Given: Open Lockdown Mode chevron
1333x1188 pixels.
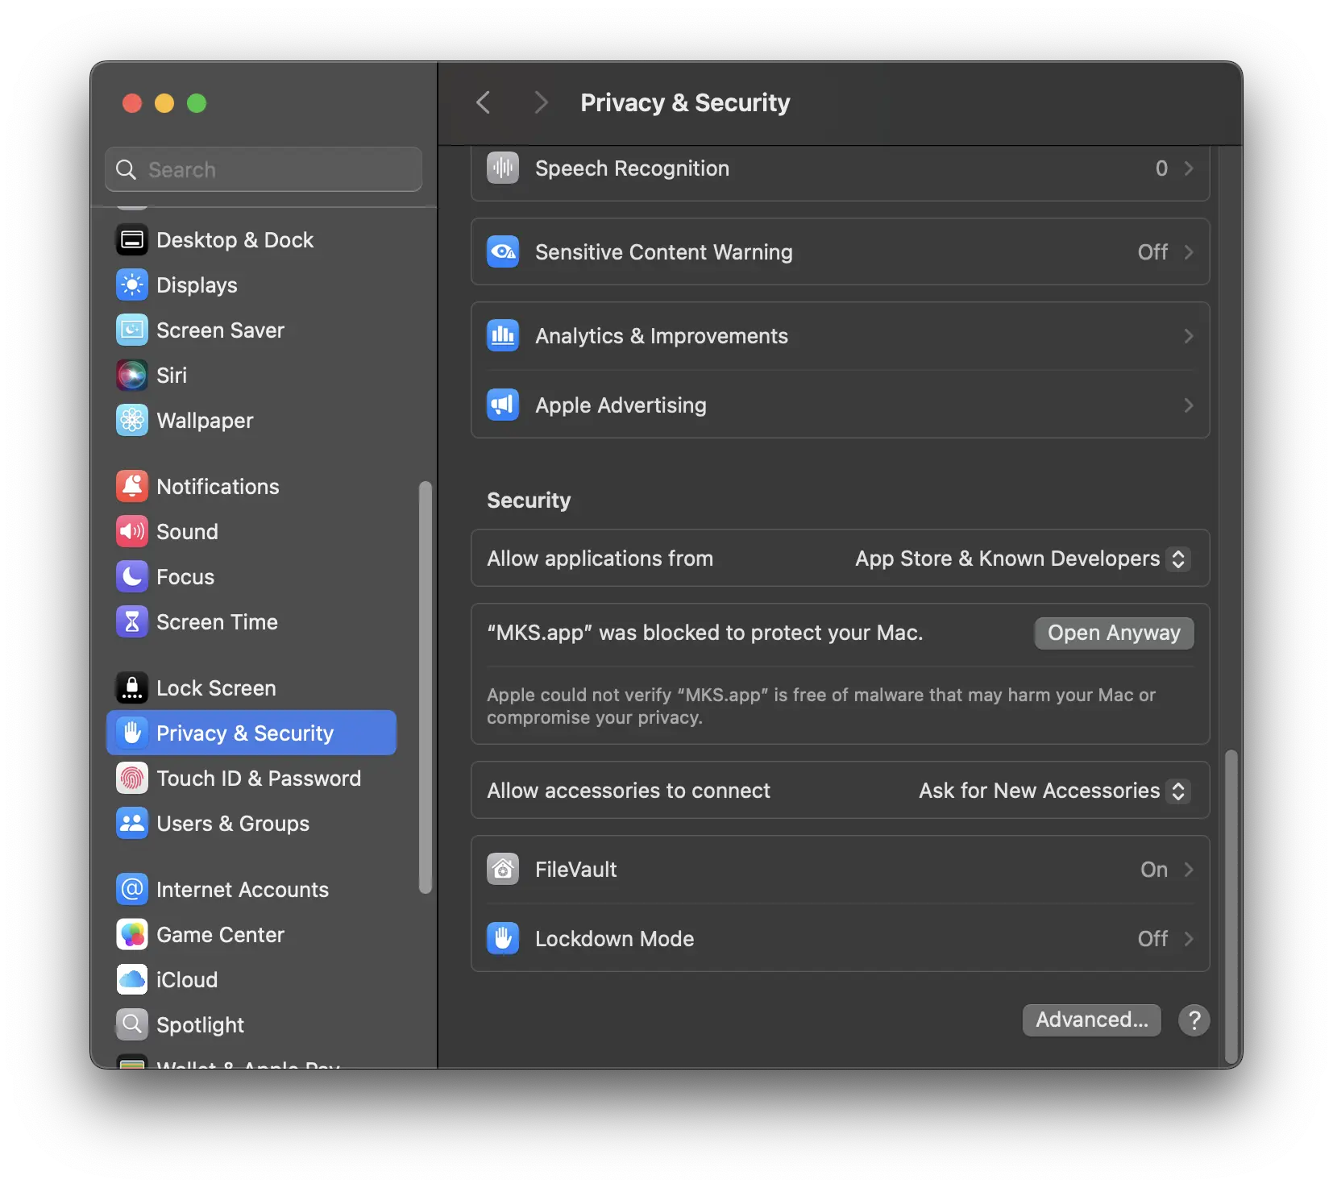Looking at the screenshot, I should (x=1189, y=939).
